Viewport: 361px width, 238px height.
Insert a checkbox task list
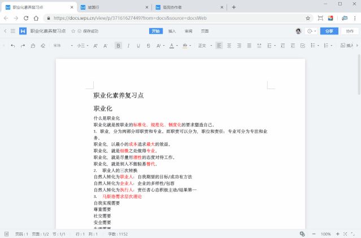(x=303, y=46)
